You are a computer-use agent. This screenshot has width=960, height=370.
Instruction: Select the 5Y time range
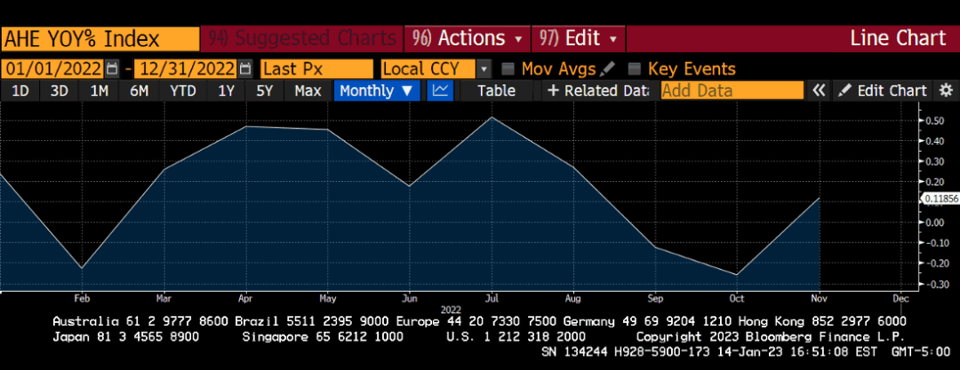(265, 91)
